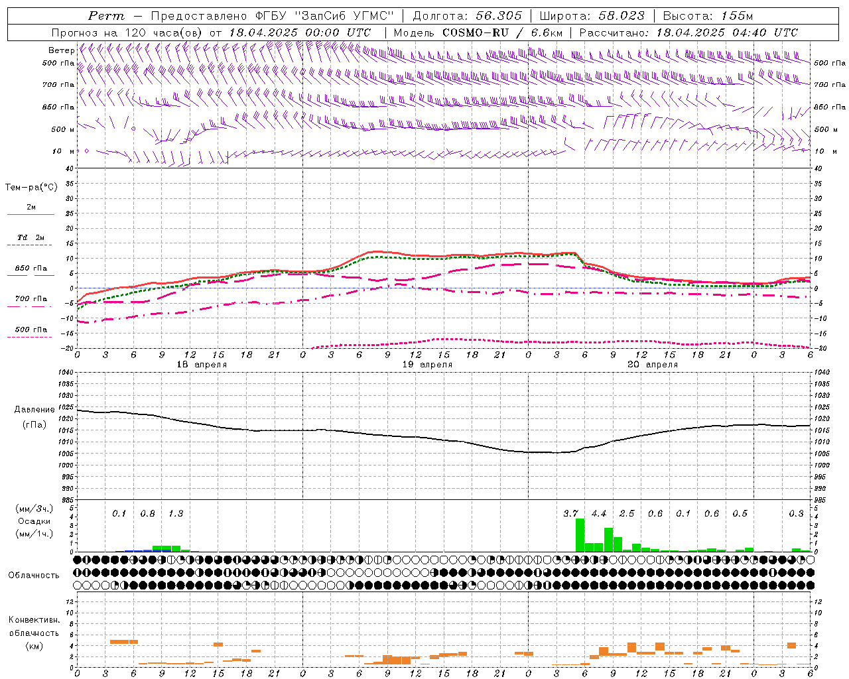Click the "Perm" station title
This screenshot has height=679, width=849.
tap(106, 16)
